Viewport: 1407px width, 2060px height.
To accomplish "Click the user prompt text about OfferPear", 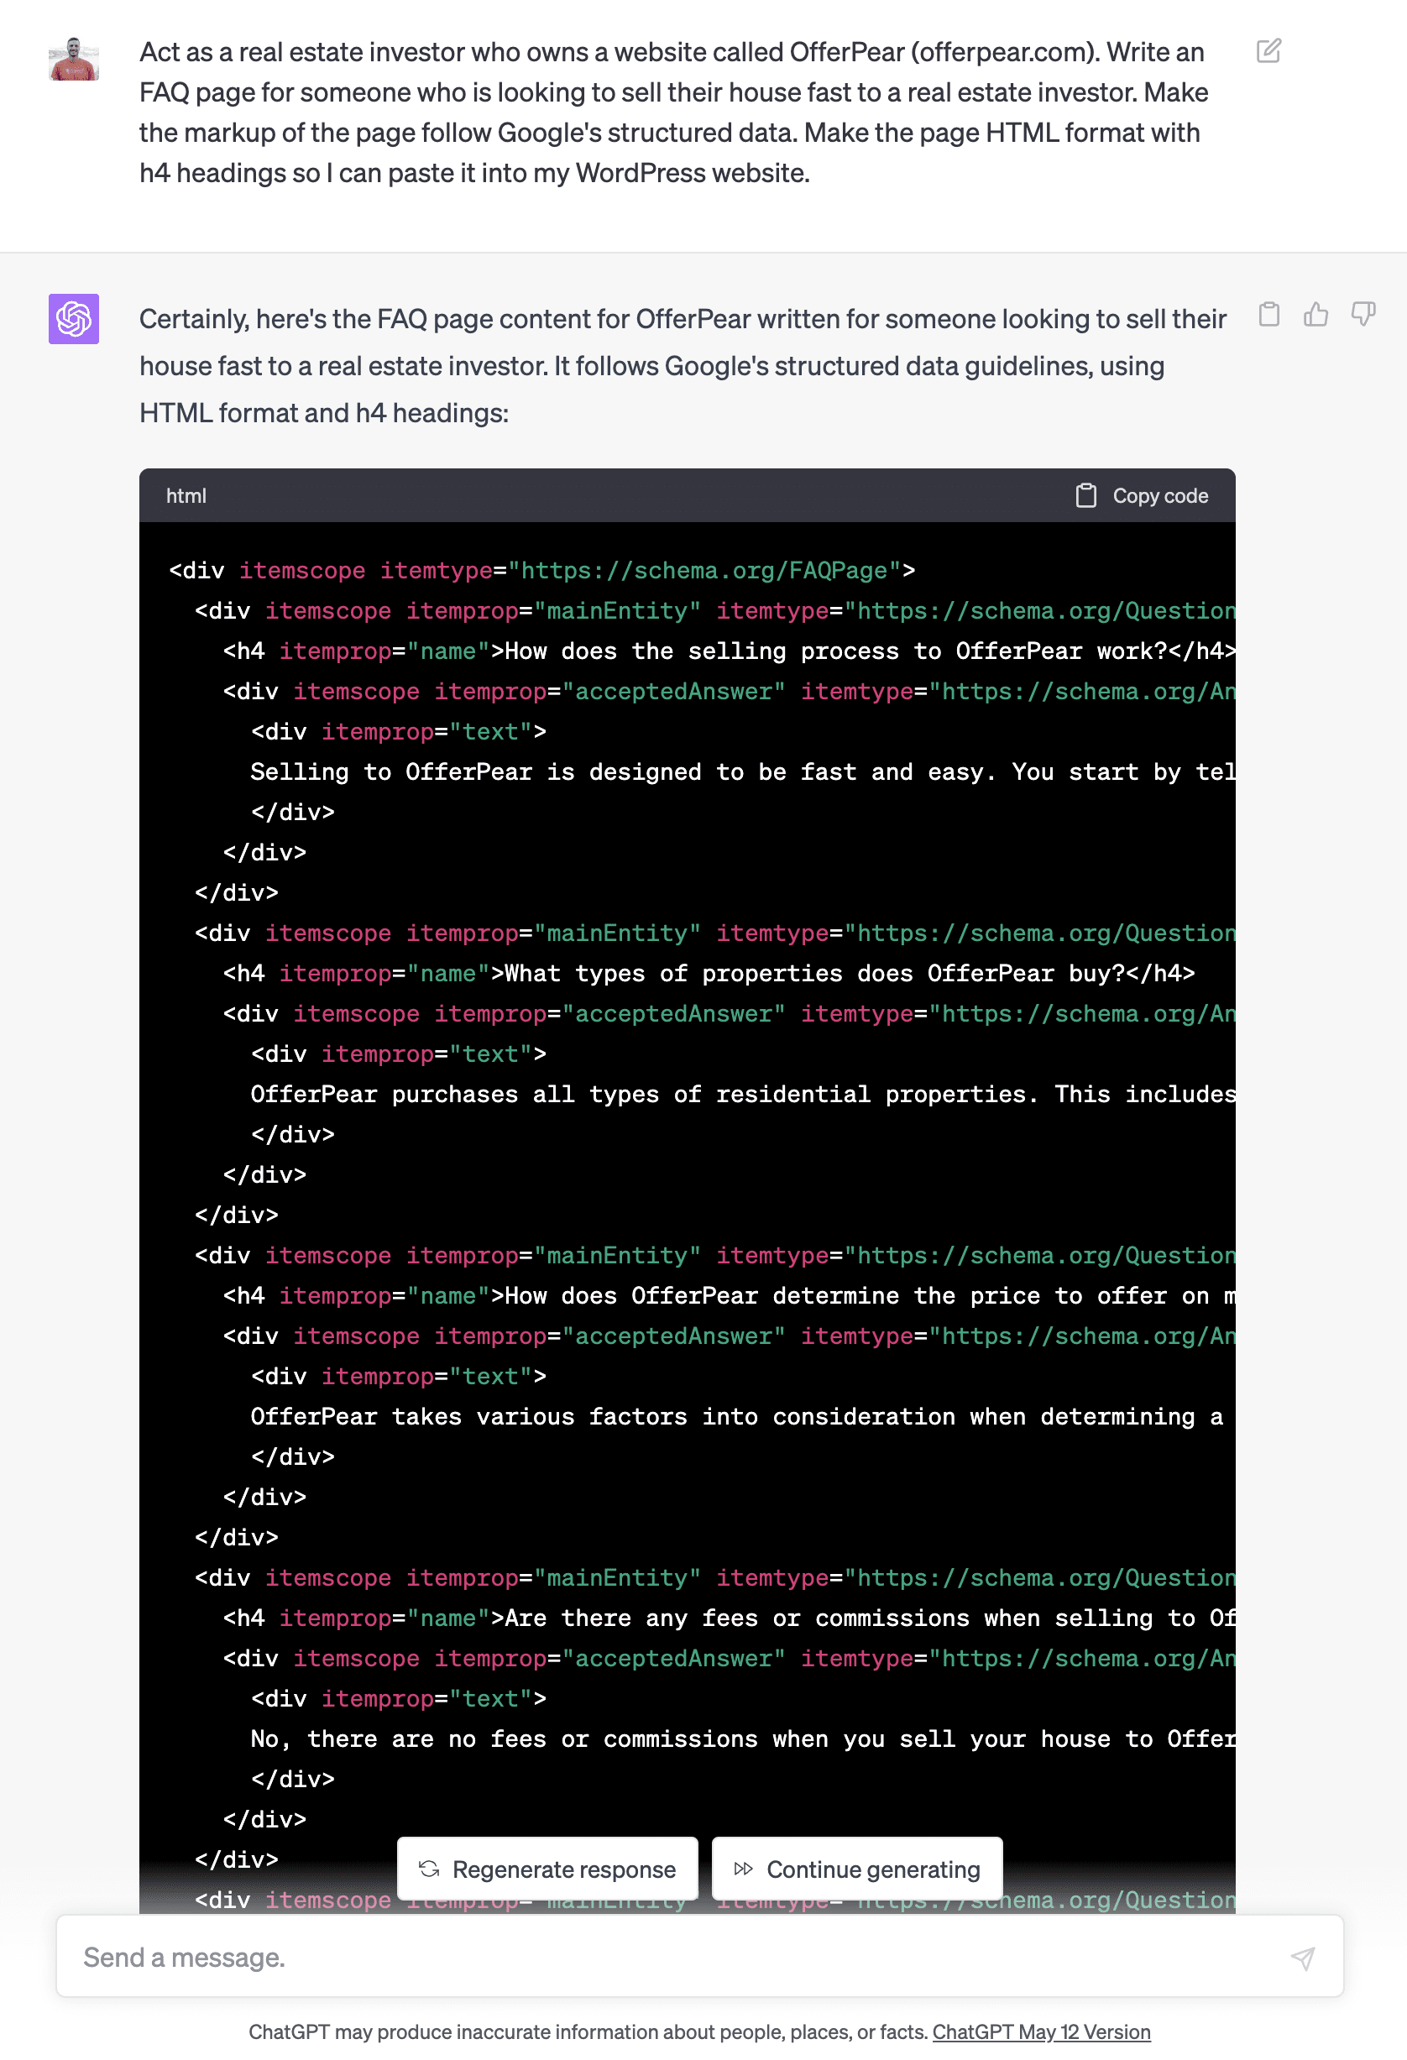I will click(674, 112).
